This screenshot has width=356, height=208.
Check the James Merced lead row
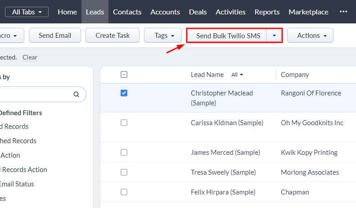pos(124,152)
